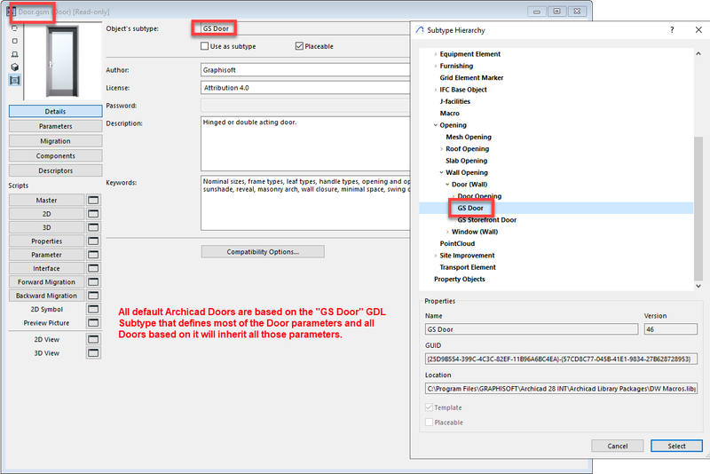Collapse the Wall Opening node

click(441, 172)
